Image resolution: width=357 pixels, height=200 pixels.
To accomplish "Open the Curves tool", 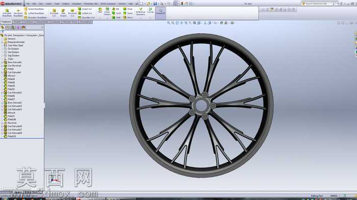I will 150,11.
